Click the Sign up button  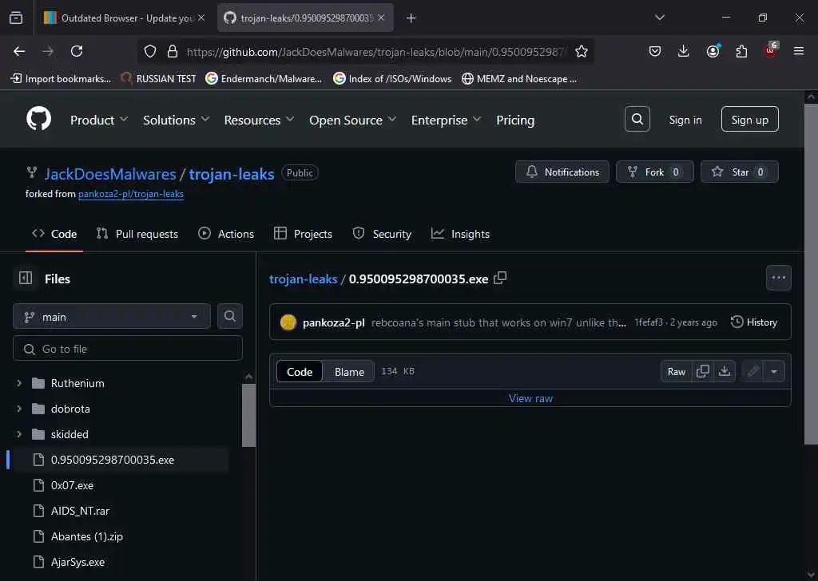(749, 120)
